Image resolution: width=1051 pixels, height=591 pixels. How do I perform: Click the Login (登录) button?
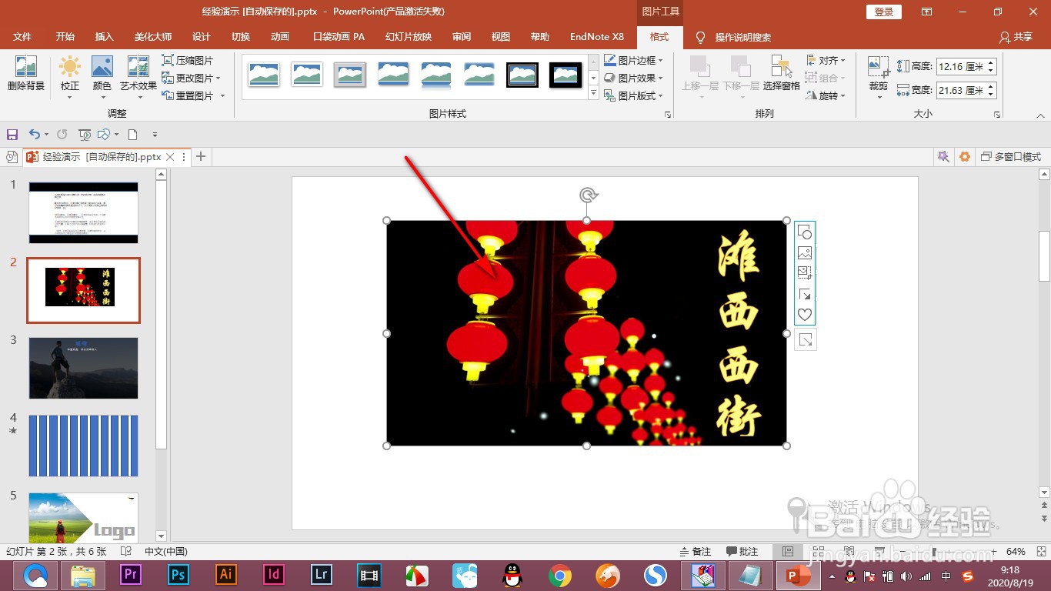coord(884,12)
